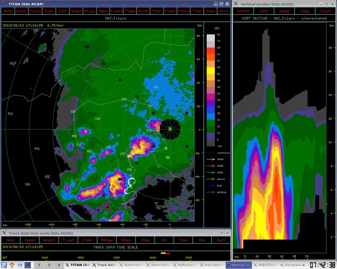The height and width of the screenshot is (269, 337).
Task: Click Quit in the Track data window
Action: click(221, 240)
